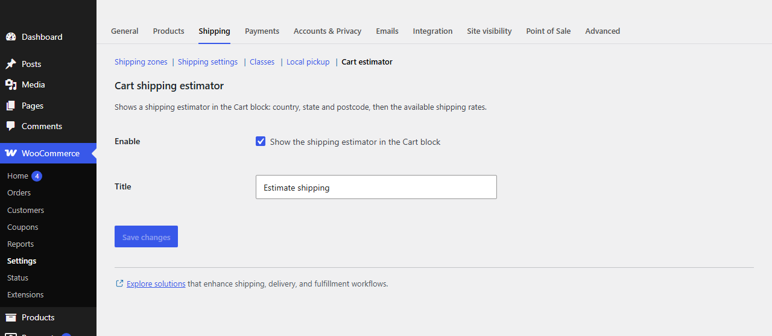Click the Products archive icon in sidebar
This screenshot has width=772, height=336.
pos(11,317)
